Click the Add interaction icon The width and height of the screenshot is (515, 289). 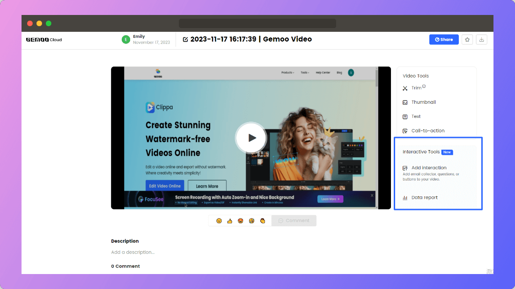coord(405,168)
